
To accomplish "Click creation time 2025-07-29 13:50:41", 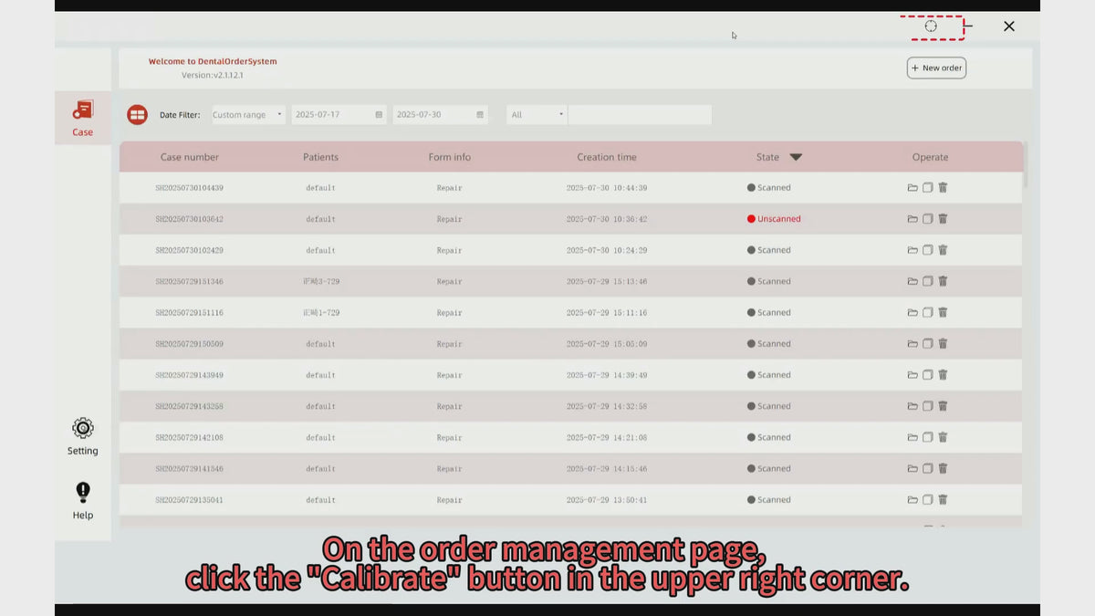I will (607, 500).
